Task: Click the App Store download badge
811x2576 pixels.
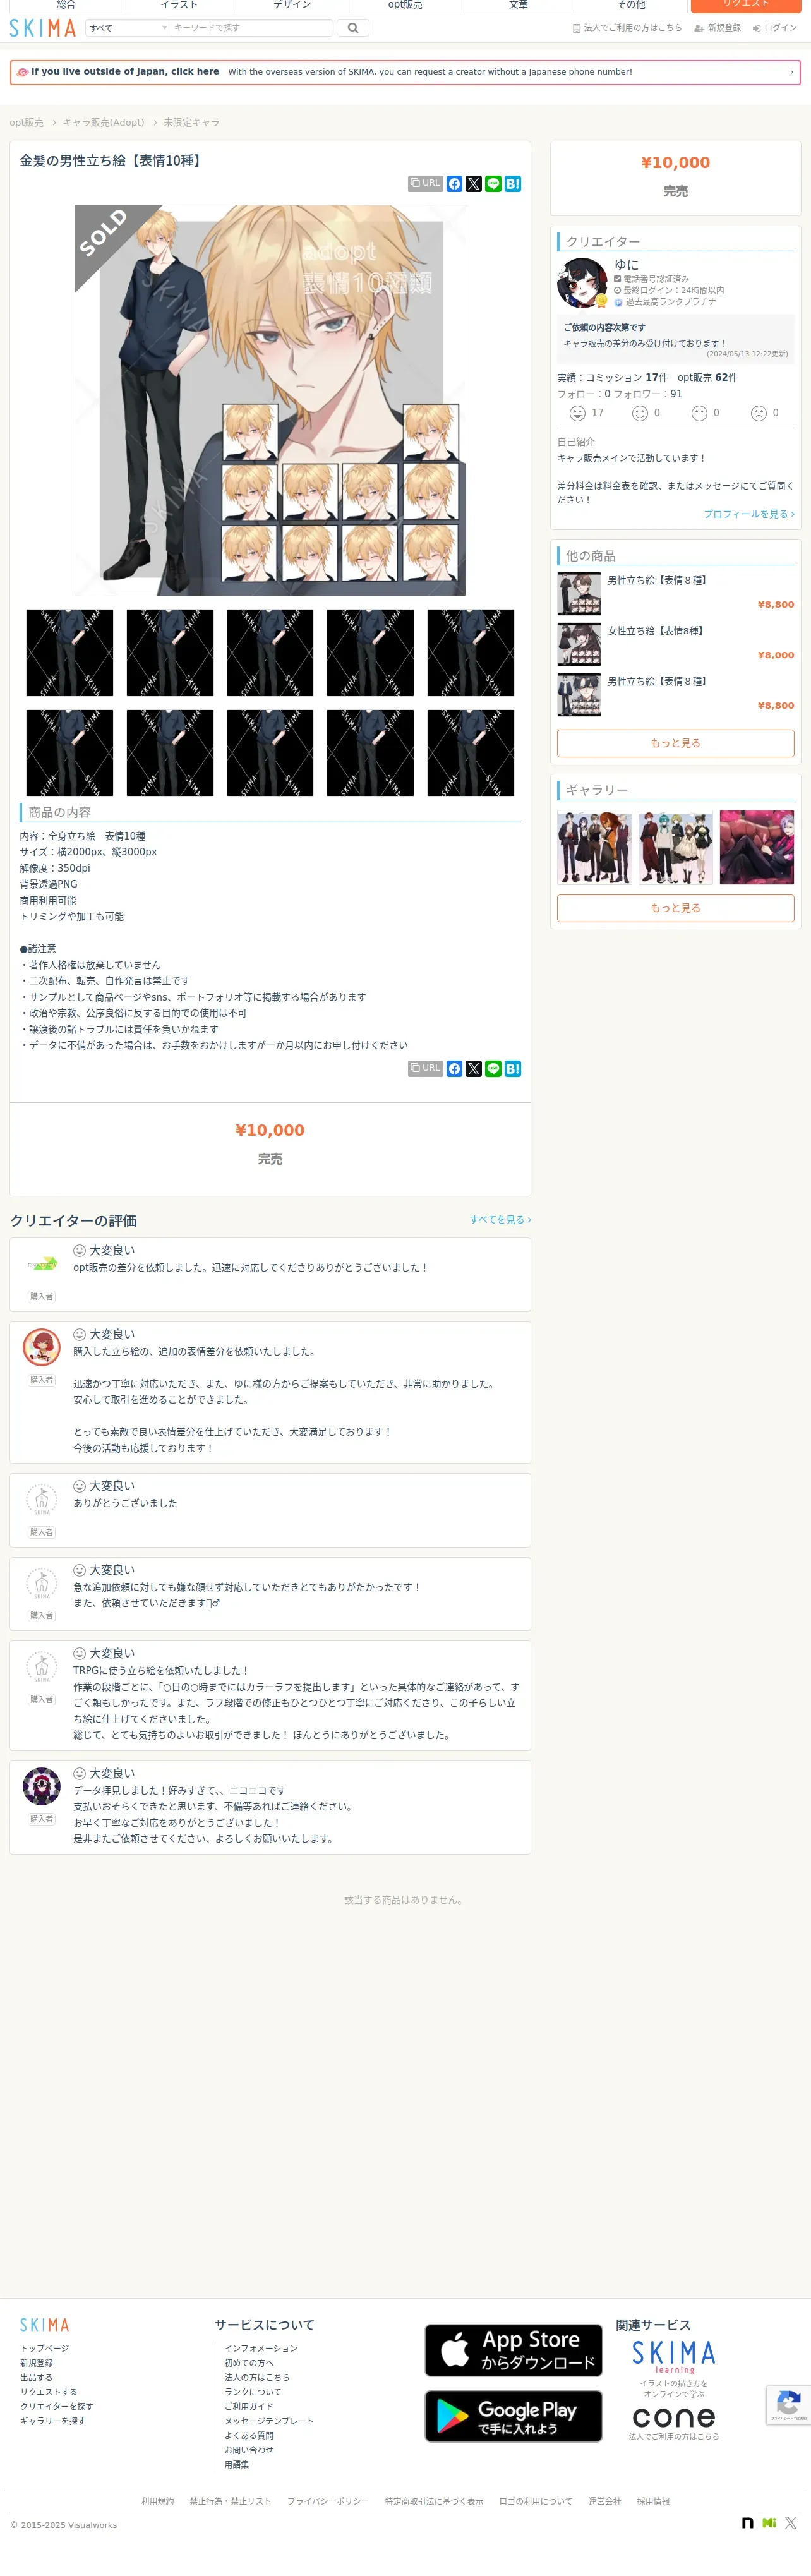Action: point(513,2350)
